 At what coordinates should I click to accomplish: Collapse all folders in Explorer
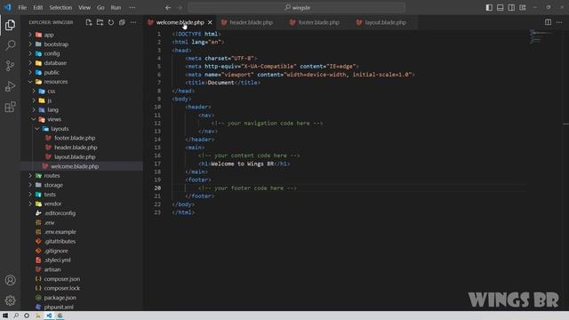122,22
